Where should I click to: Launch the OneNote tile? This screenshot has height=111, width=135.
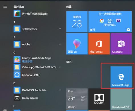pos(121,44)
